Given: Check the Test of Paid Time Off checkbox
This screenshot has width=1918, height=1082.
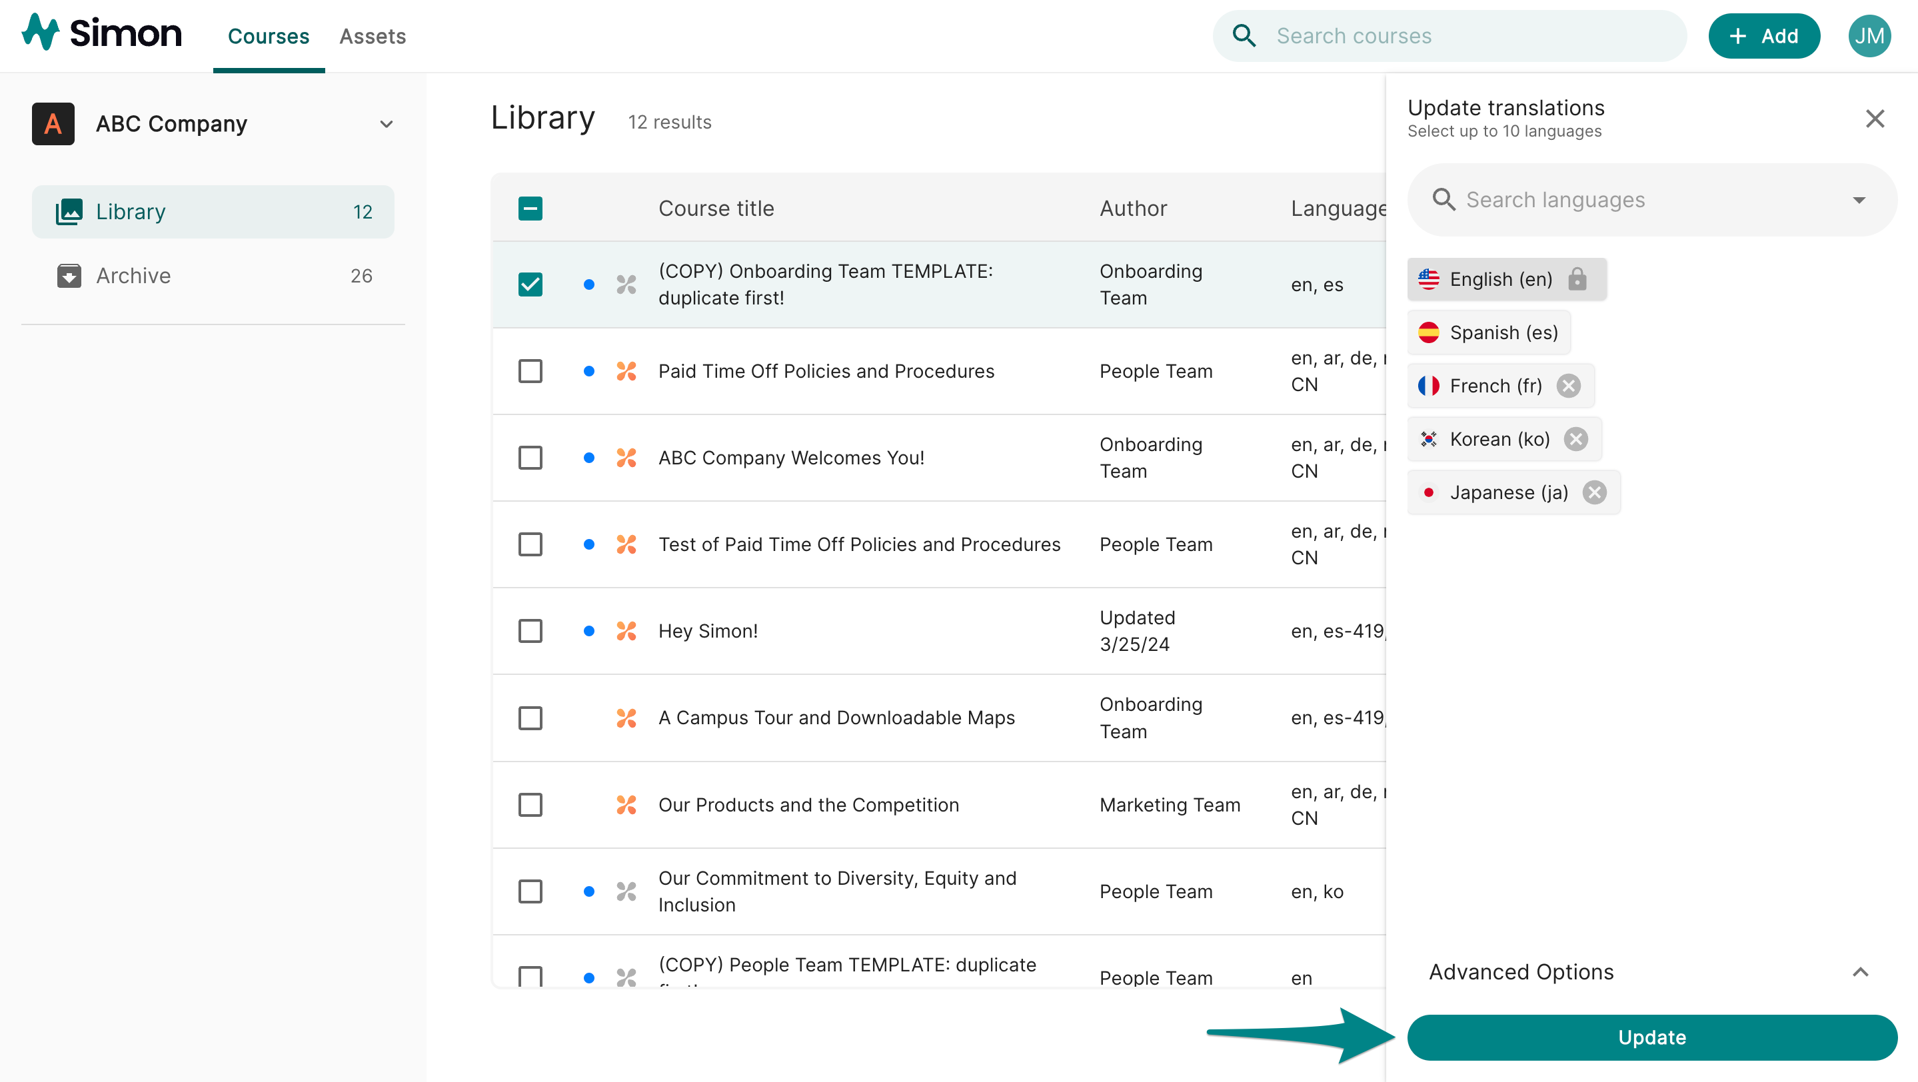Looking at the screenshot, I should point(530,544).
